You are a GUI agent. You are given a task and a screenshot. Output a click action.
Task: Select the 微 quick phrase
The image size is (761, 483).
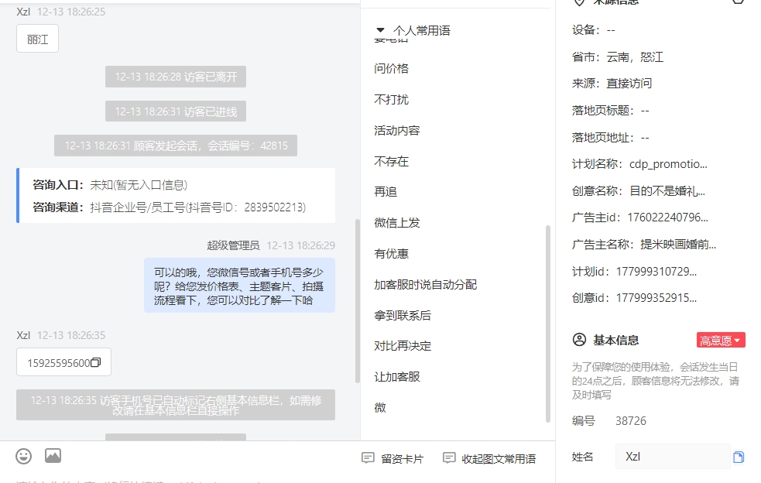click(x=380, y=408)
